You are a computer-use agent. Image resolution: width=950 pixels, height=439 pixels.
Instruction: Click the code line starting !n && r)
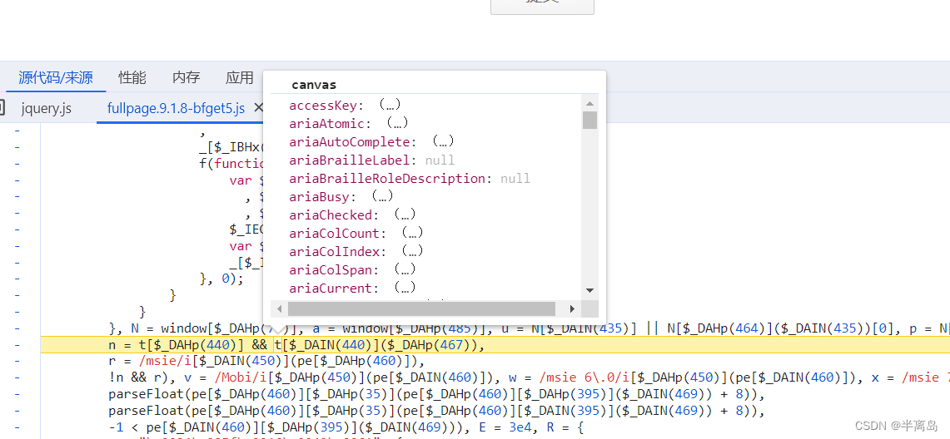tap(529, 378)
